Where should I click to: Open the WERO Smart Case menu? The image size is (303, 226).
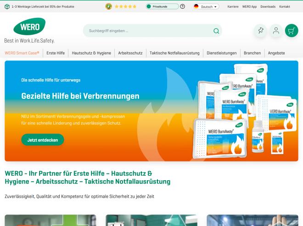[22, 53]
